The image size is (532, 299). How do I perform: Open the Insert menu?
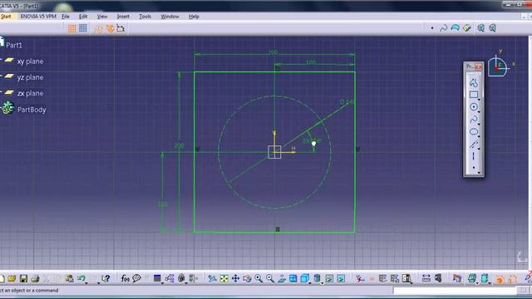point(123,17)
